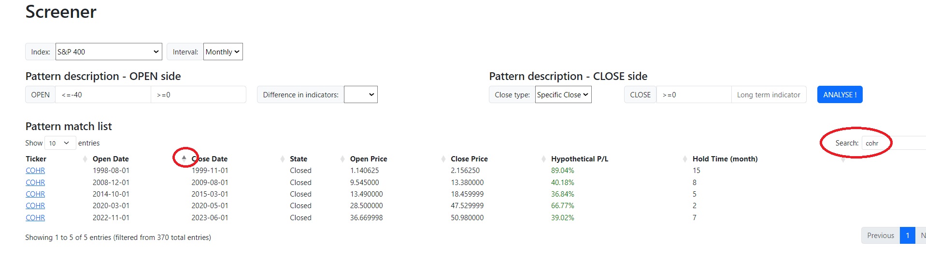The image size is (926, 265).
Task: Sort by State column arrows
Action: click(342, 159)
